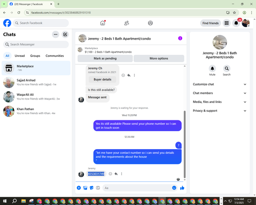
Task: Open the emoji picker in message box
Action: coord(174,188)
